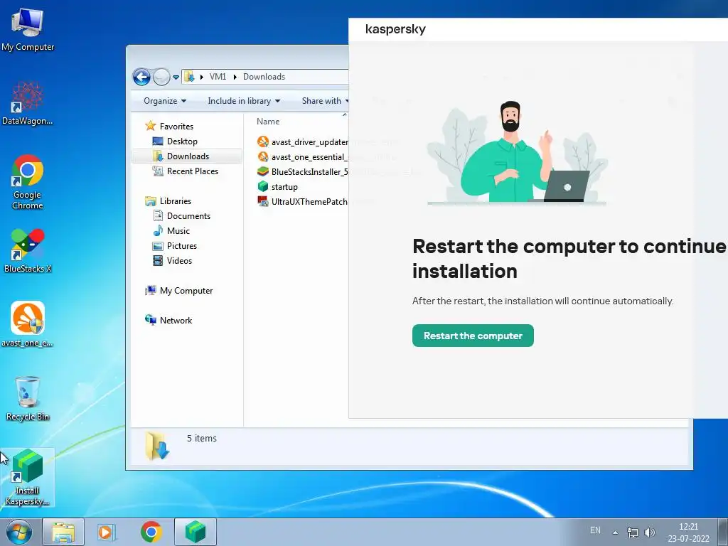This screenshot has height=546, width=728.
Task: Open Windows Explorer from the taskbar
Action: coord(63,532)
